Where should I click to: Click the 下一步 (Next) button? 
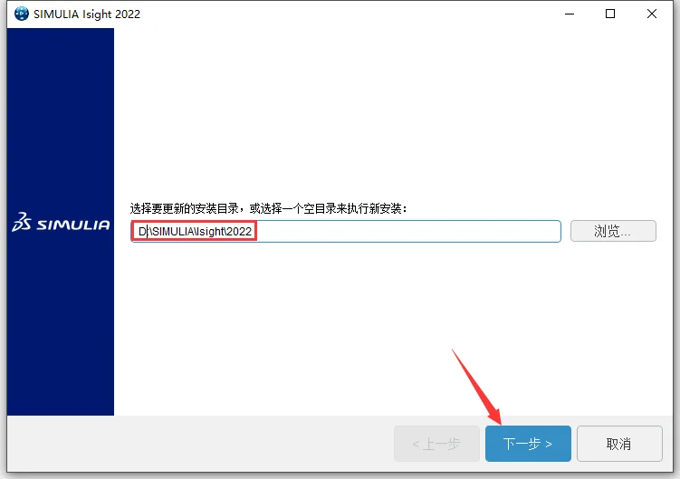(x=528, y=444)
